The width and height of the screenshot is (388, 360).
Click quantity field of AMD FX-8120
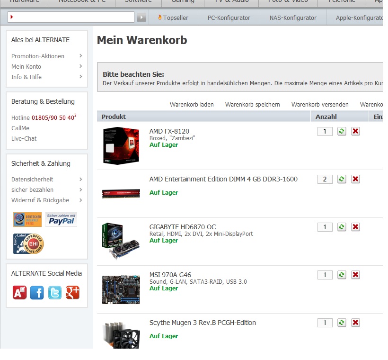[325, 131]
